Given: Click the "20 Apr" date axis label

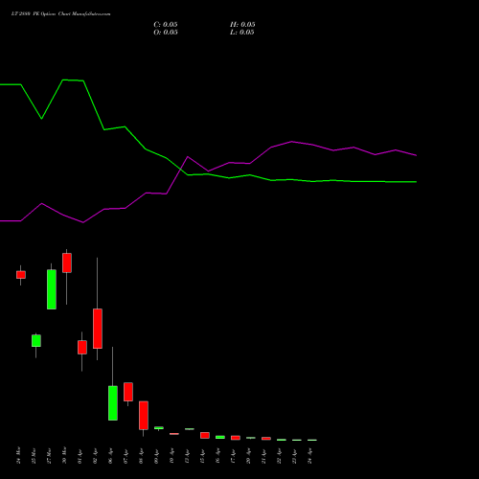Looking at the screenshot, I should (x=248, y=456).
